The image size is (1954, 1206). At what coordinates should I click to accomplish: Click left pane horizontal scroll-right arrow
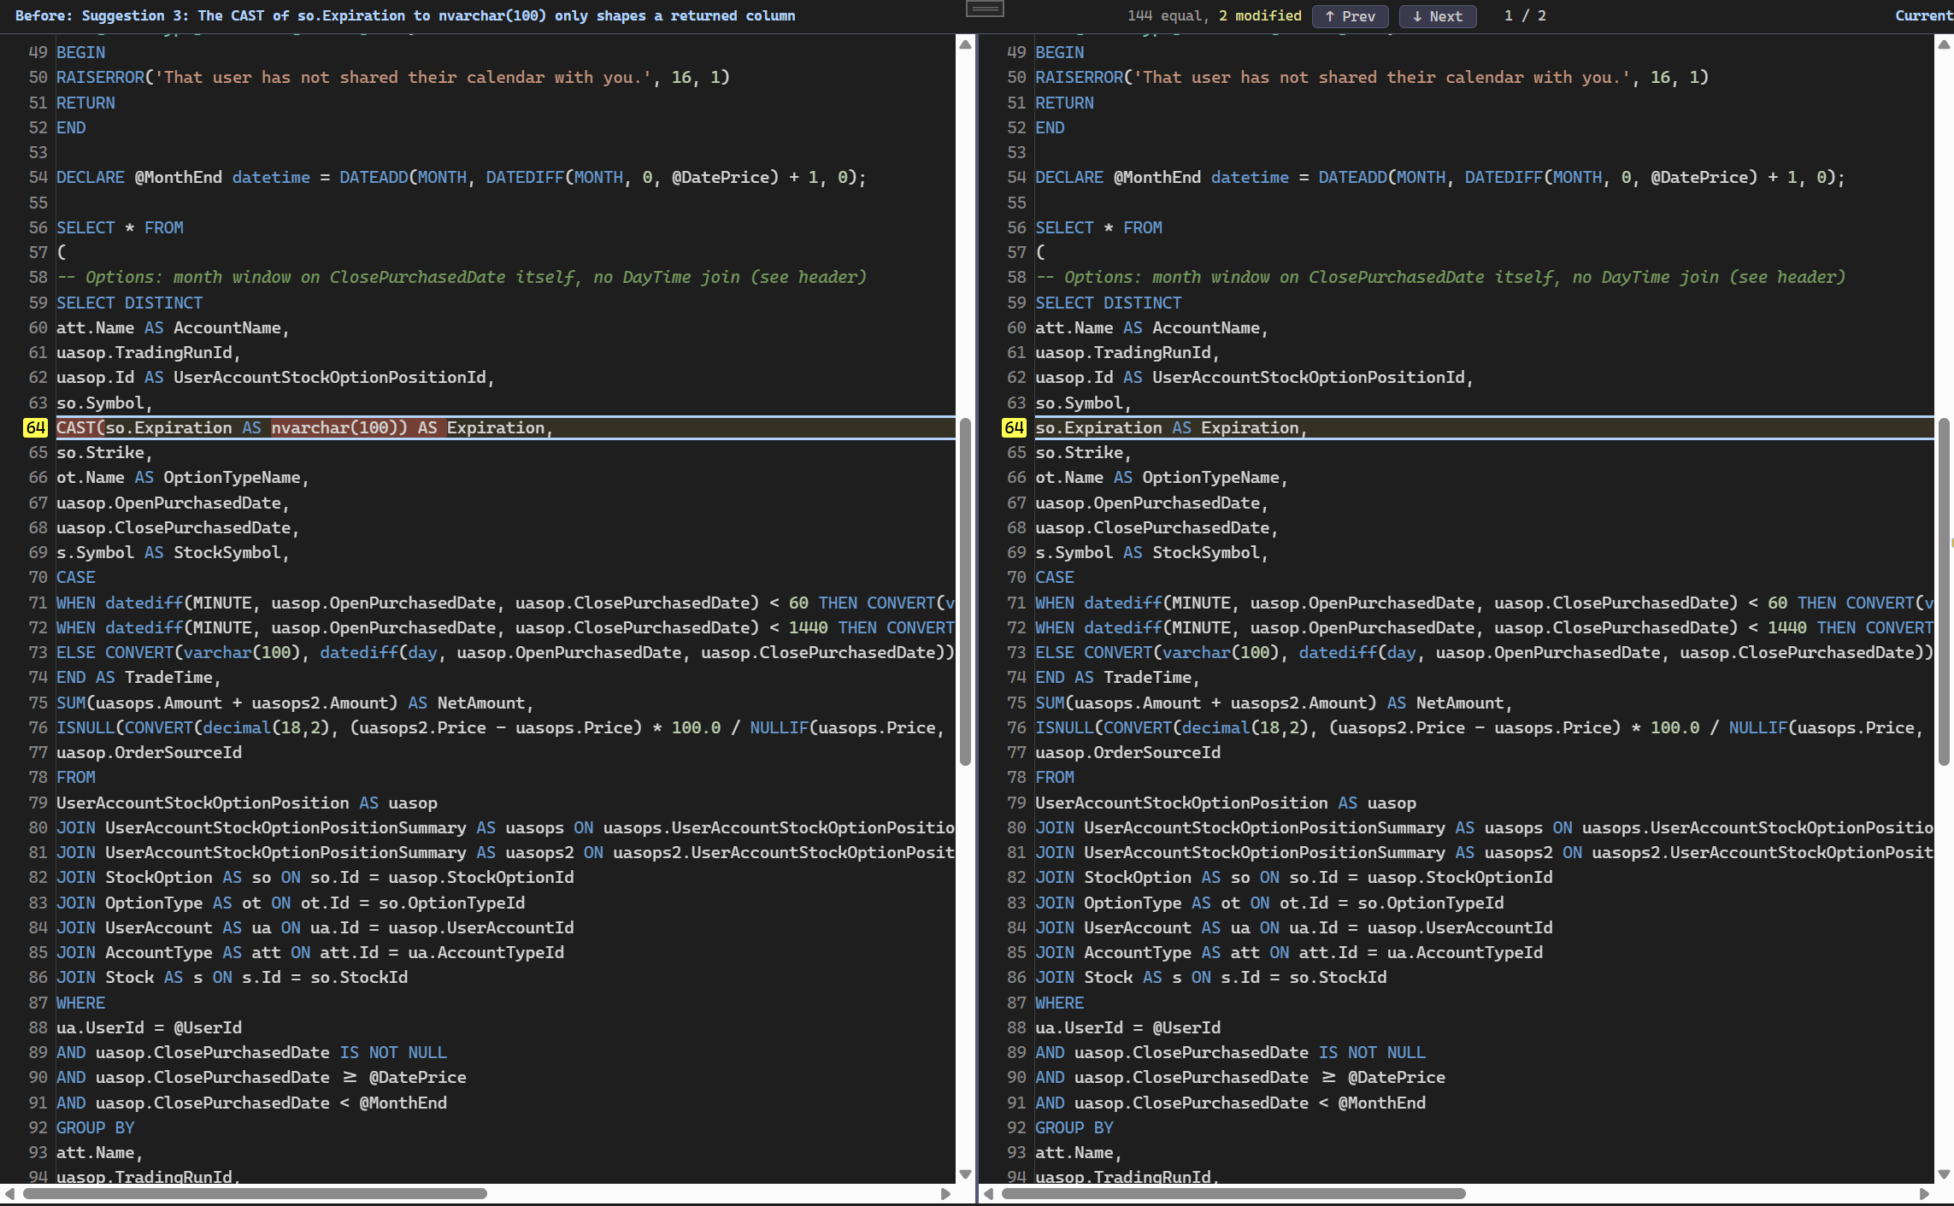tap(945, 1194)
